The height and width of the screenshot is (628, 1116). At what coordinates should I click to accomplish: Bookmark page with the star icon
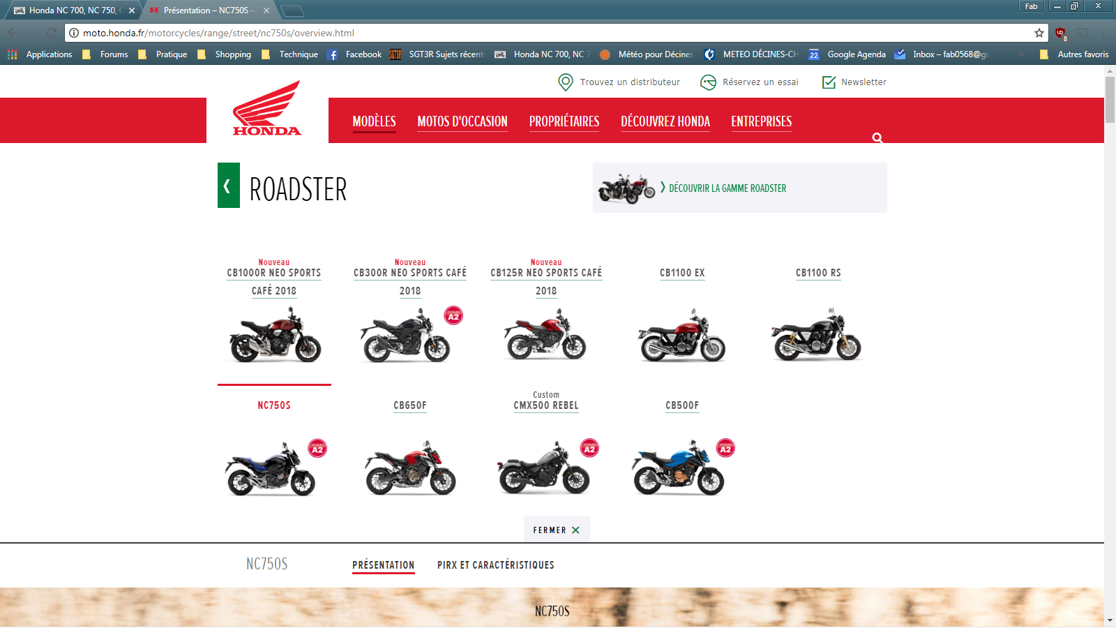point(1039,33)
